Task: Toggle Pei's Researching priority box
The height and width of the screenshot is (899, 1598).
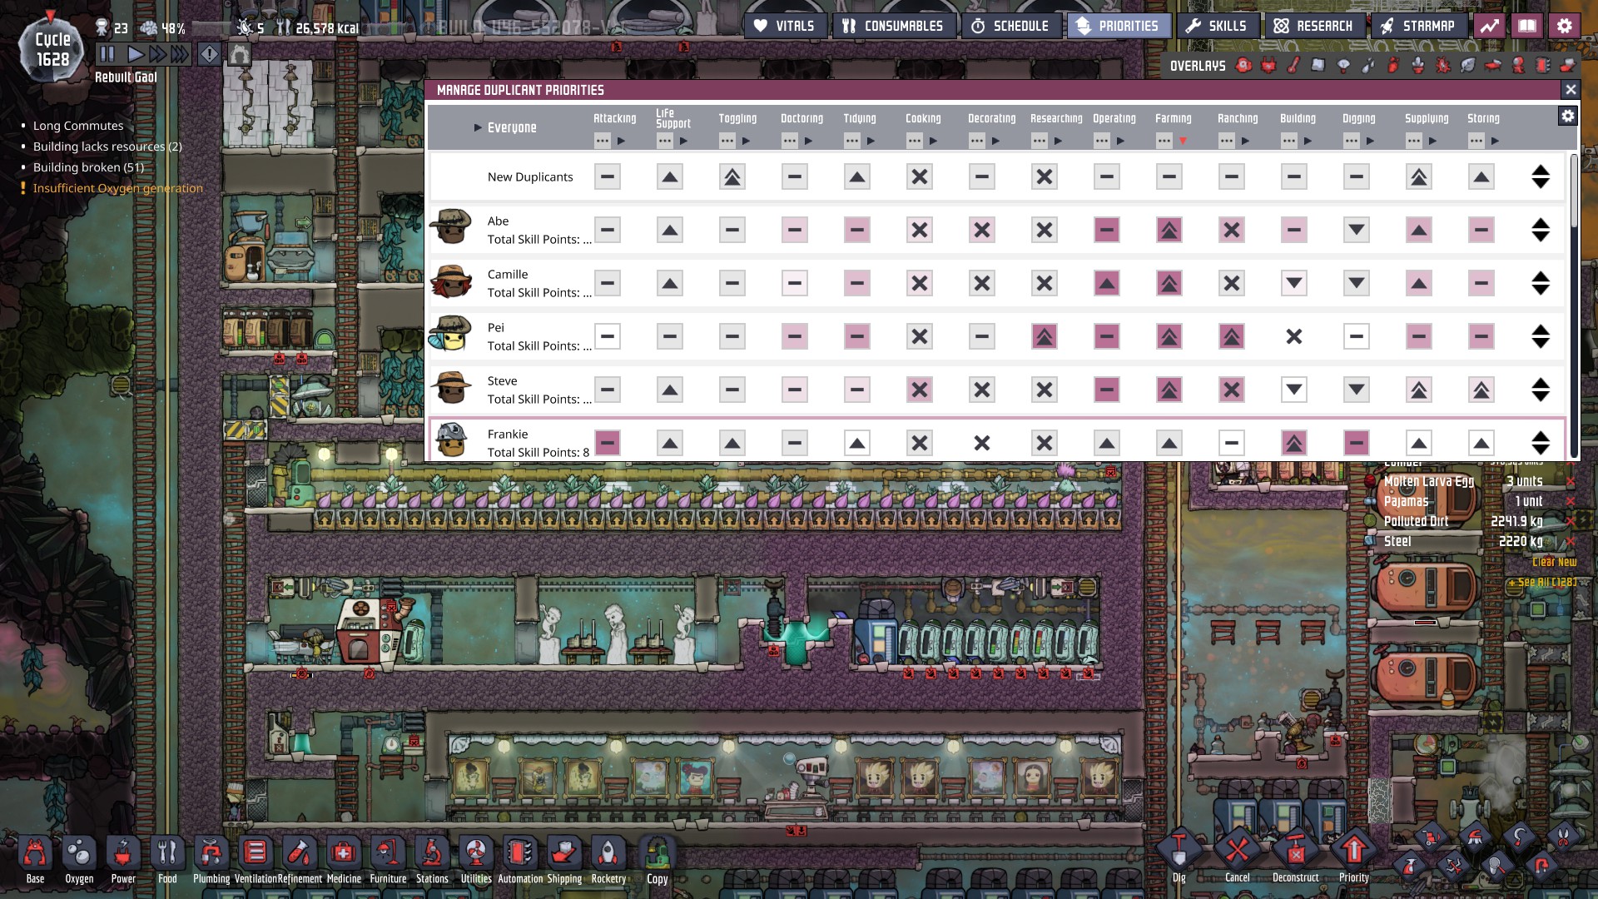Action: [x=1044, y=337]
